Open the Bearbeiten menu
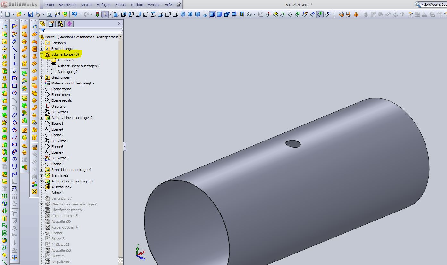 [67, 5]
